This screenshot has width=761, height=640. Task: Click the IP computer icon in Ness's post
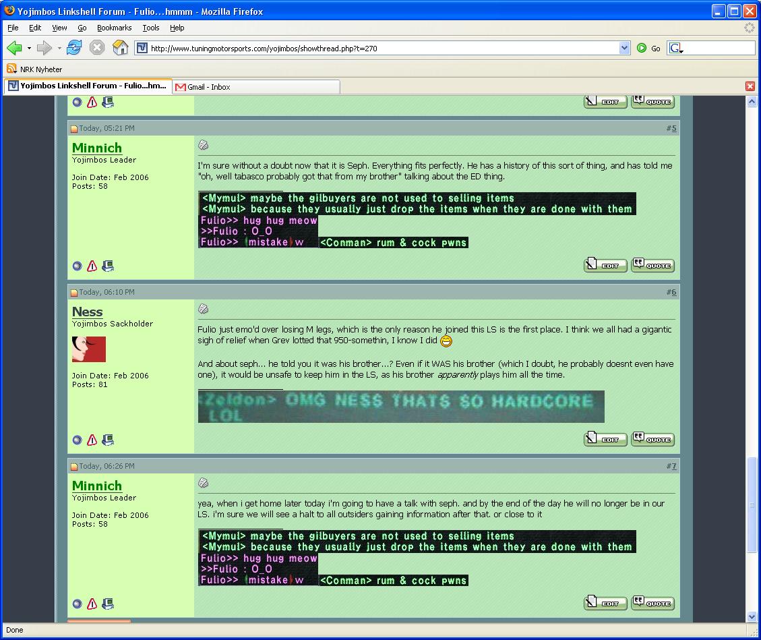pyautogui.click(x=108, y=440)
